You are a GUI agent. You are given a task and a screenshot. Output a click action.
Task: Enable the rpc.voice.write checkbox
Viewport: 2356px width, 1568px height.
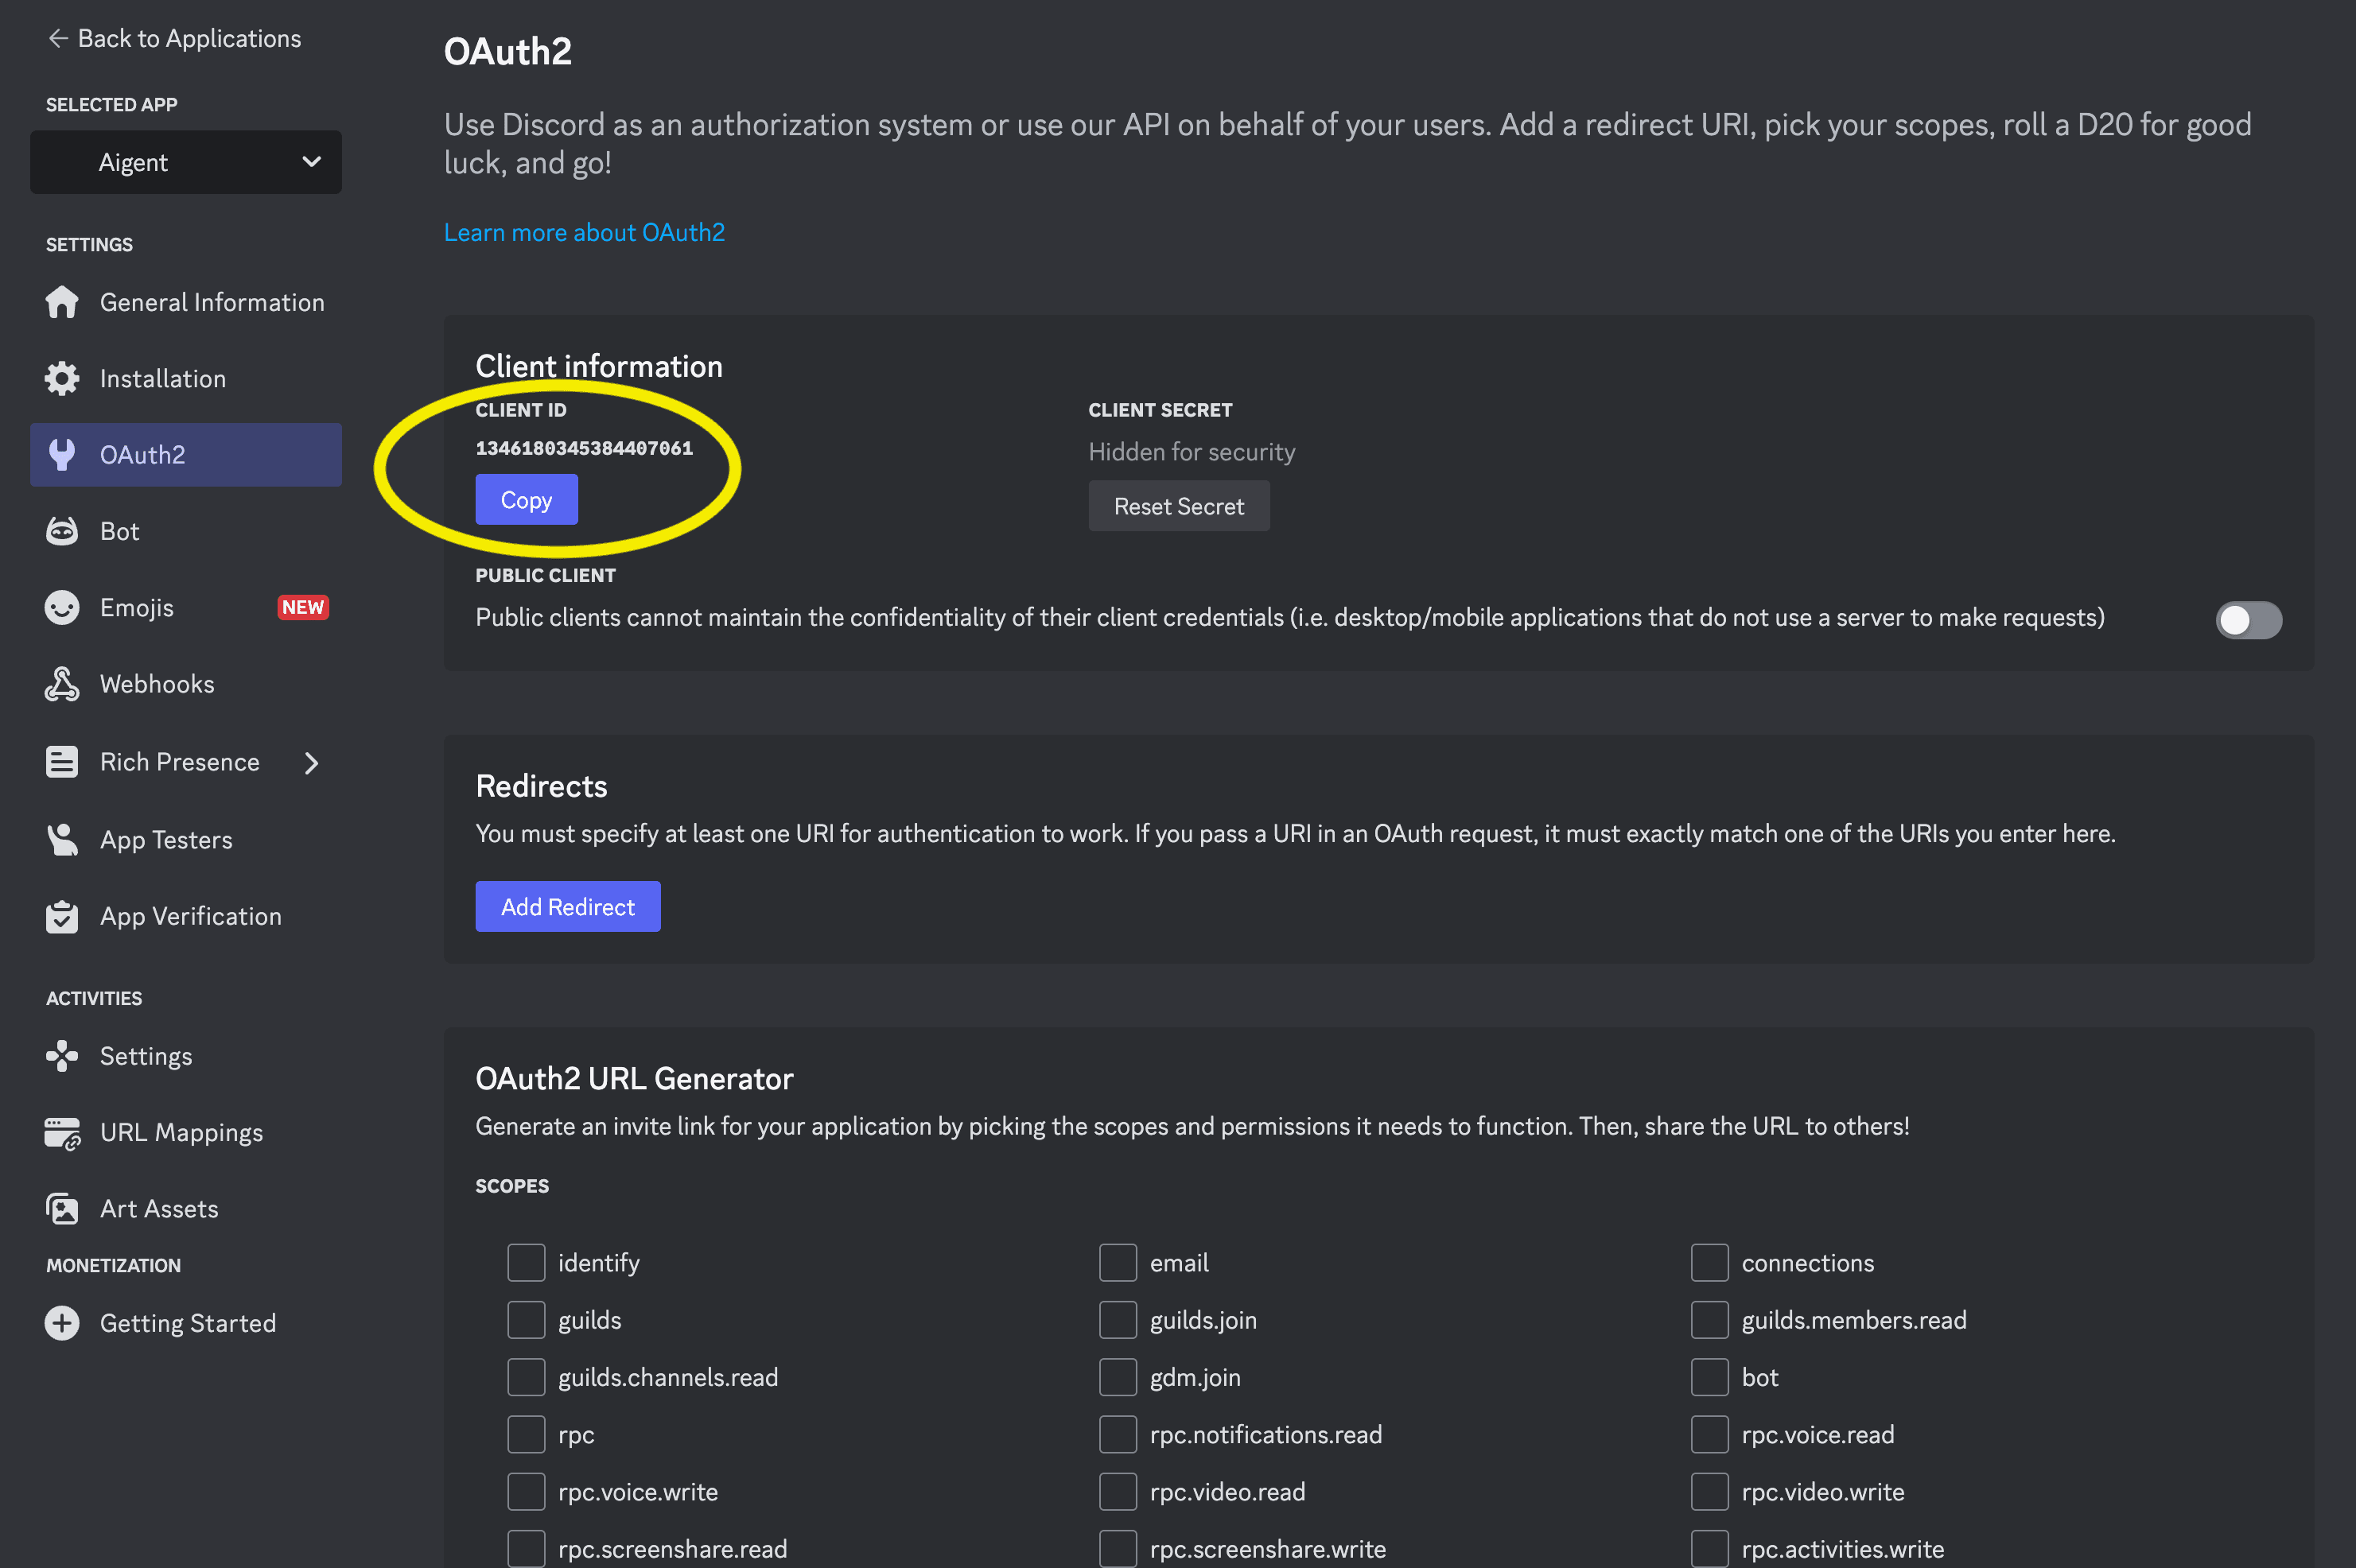pos(527,1492)
